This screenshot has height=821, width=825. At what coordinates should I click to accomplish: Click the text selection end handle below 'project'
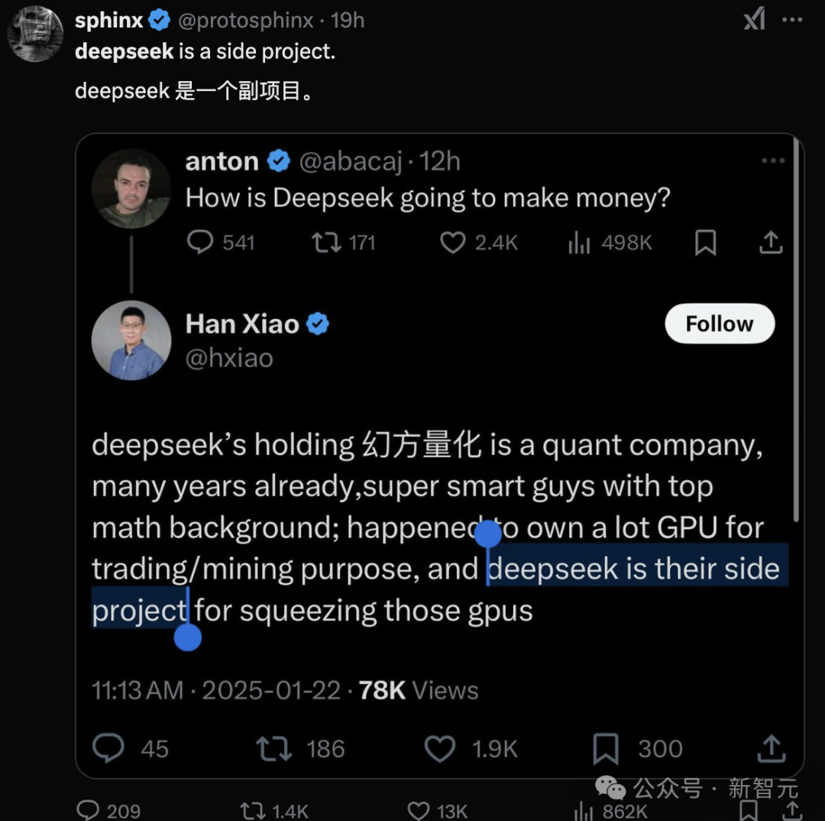187,637
